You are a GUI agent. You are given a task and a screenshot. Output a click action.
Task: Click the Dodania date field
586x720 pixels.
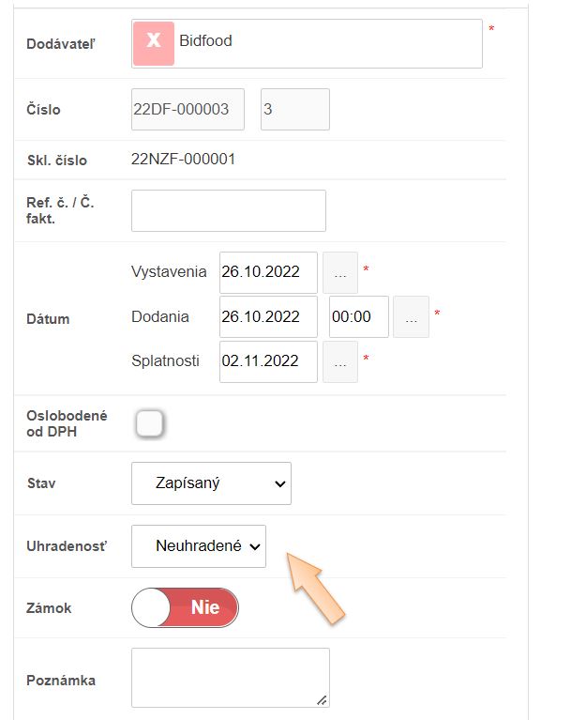268,317
